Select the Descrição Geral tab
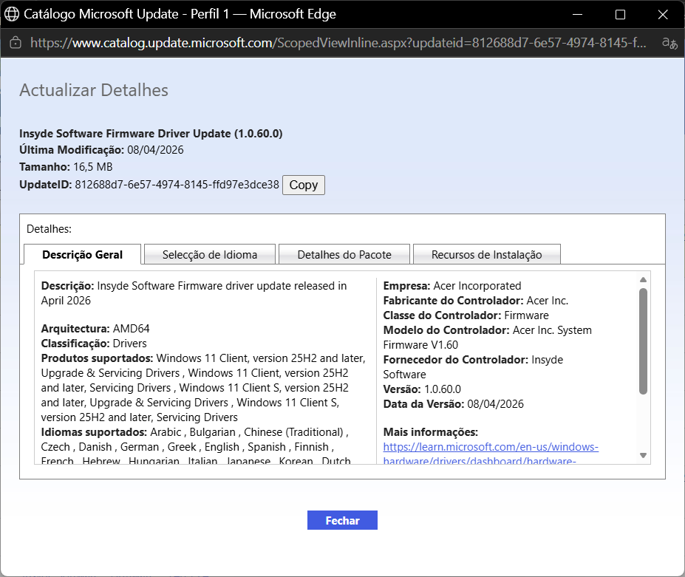Viewport: 685px width, 577px height. coord(82,255)
